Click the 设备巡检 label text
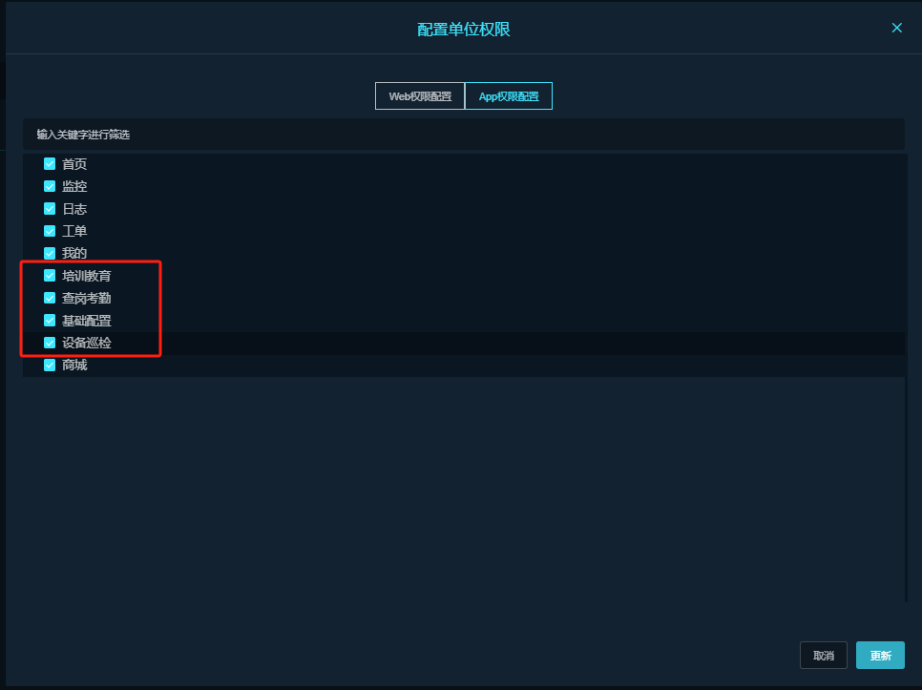The height and width of the screenshot is (690, 922). point(87,343)
